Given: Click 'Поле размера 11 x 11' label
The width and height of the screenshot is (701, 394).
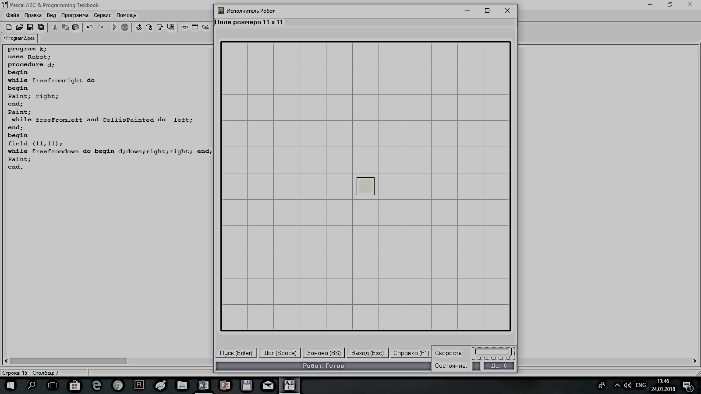Looking at the screenshot, I should (x=249, y=22).
